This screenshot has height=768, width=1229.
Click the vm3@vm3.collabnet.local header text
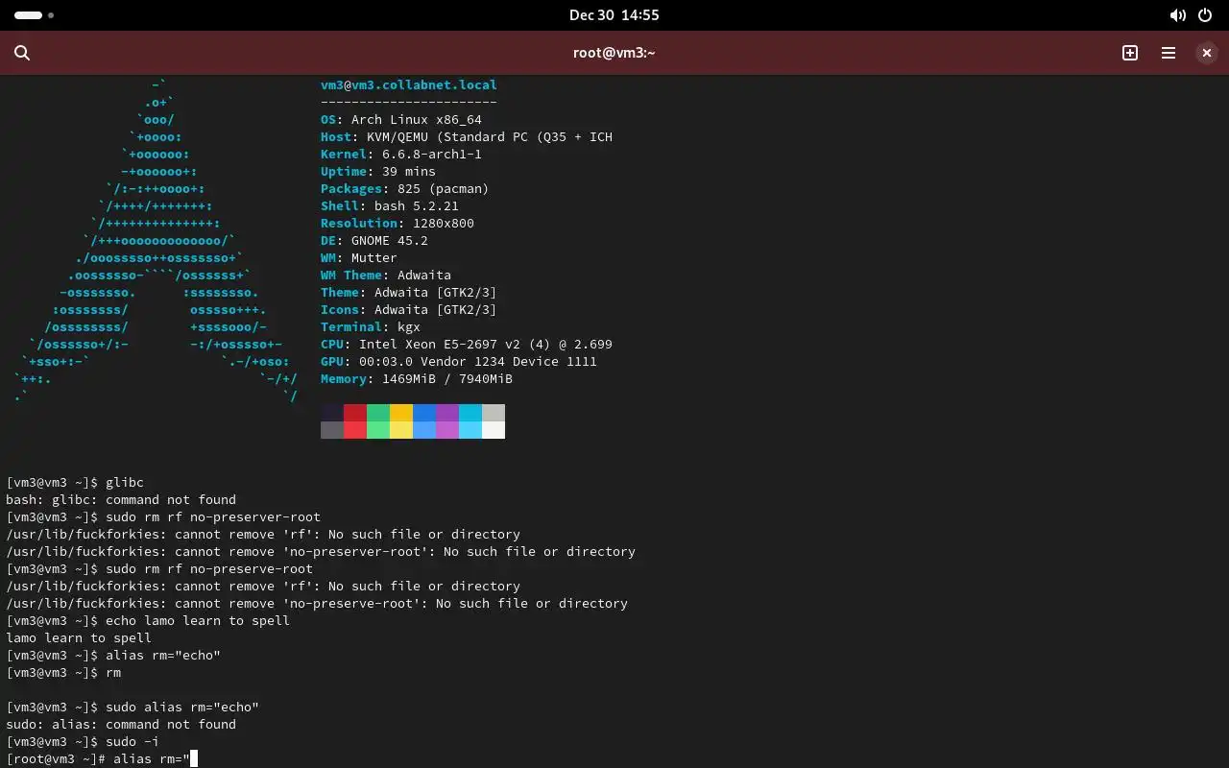(x=409, y=84)
